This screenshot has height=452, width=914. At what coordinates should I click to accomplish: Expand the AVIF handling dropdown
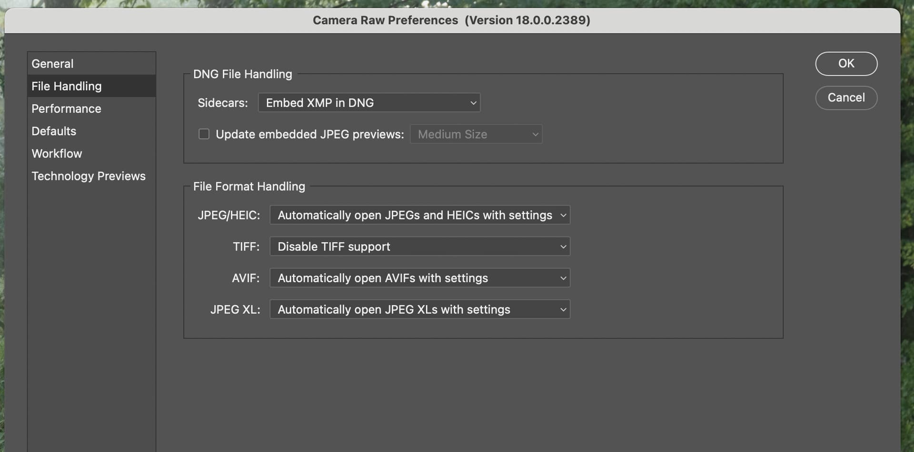click(x=419, y=278)
